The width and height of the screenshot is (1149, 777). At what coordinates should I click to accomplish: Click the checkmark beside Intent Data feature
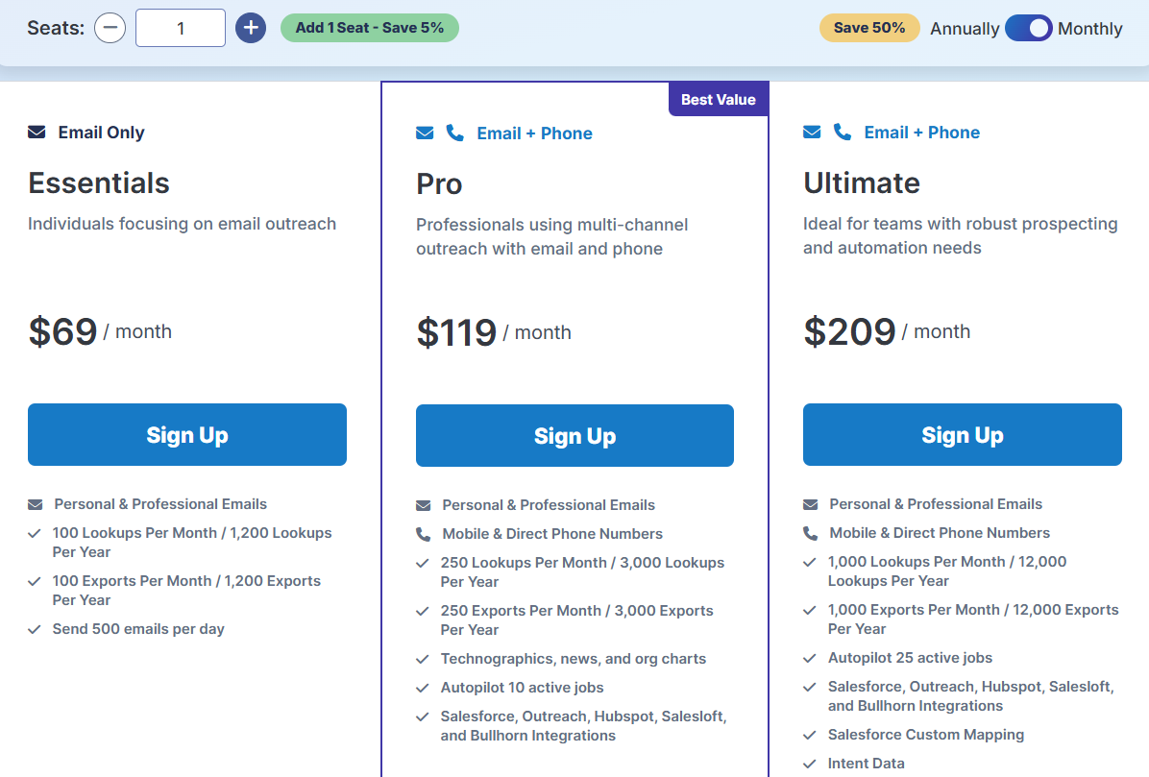pyautogui.click(x=810, y=763)
